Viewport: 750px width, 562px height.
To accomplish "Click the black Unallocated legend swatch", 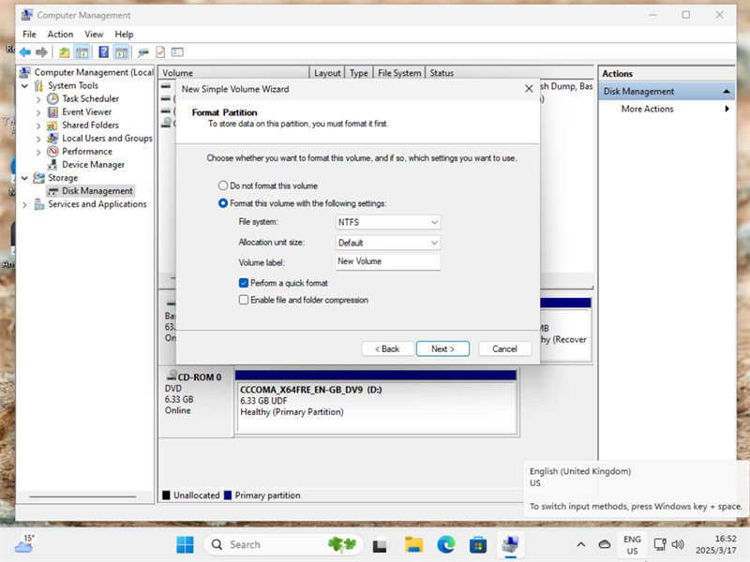I will coord(166,495).
